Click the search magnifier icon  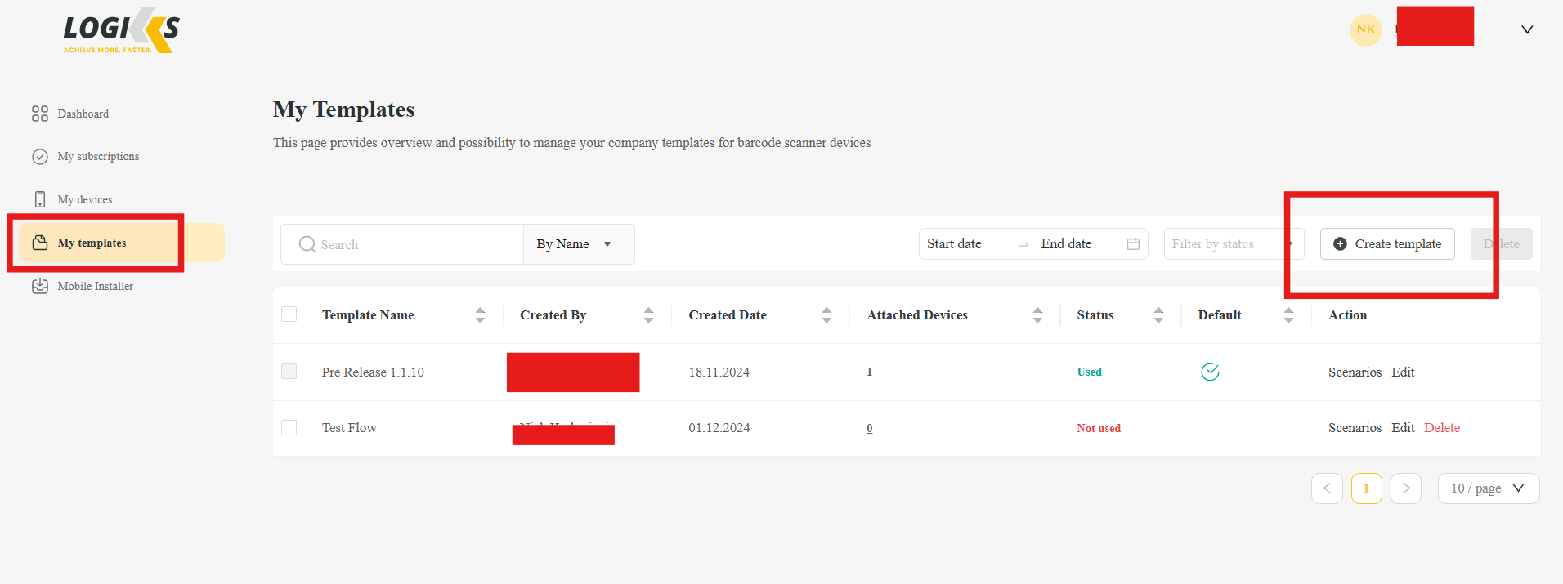pyautogui.click(x=307, y=244)
